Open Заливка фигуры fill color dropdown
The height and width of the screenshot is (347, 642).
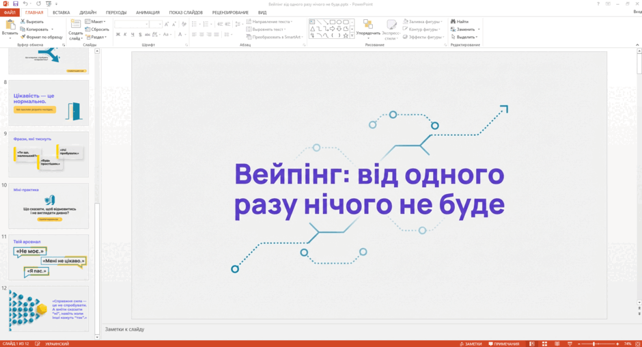pos(423,21)
